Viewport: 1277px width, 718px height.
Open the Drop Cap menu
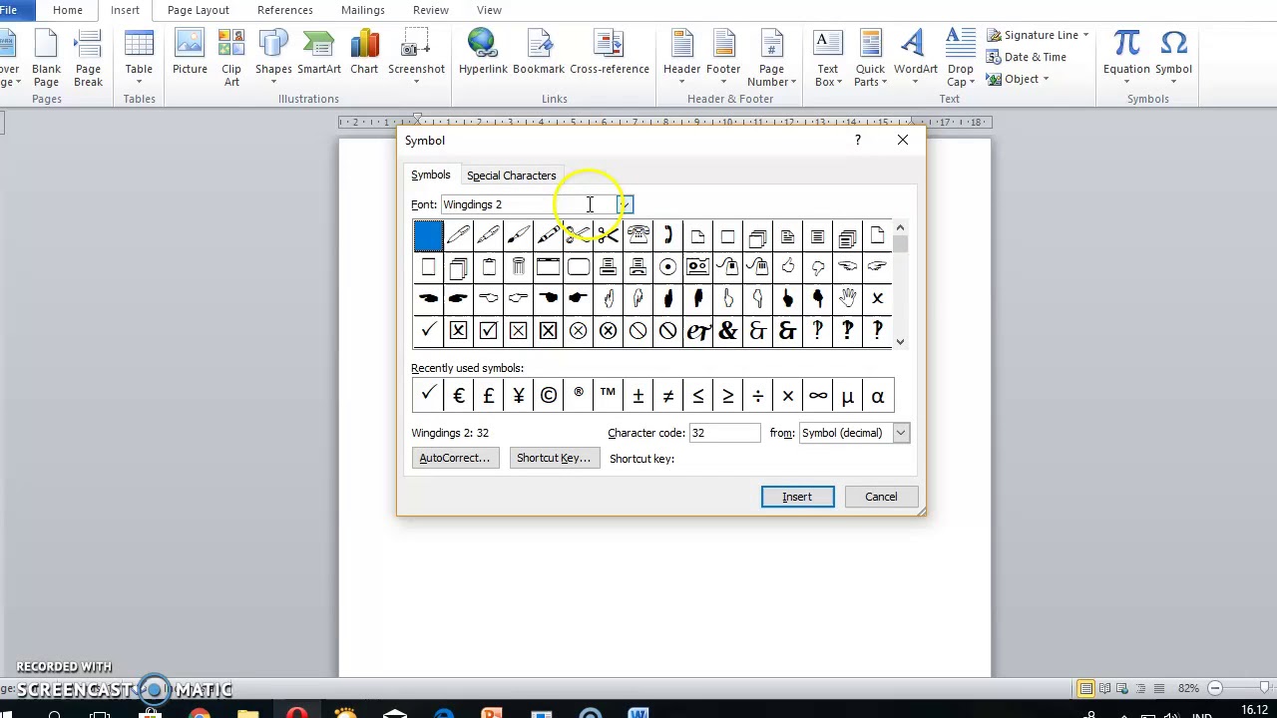pyautogui.click(x=960, y=58)
